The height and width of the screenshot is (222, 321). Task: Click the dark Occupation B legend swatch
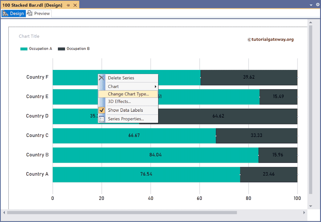(x=61, y=49)
